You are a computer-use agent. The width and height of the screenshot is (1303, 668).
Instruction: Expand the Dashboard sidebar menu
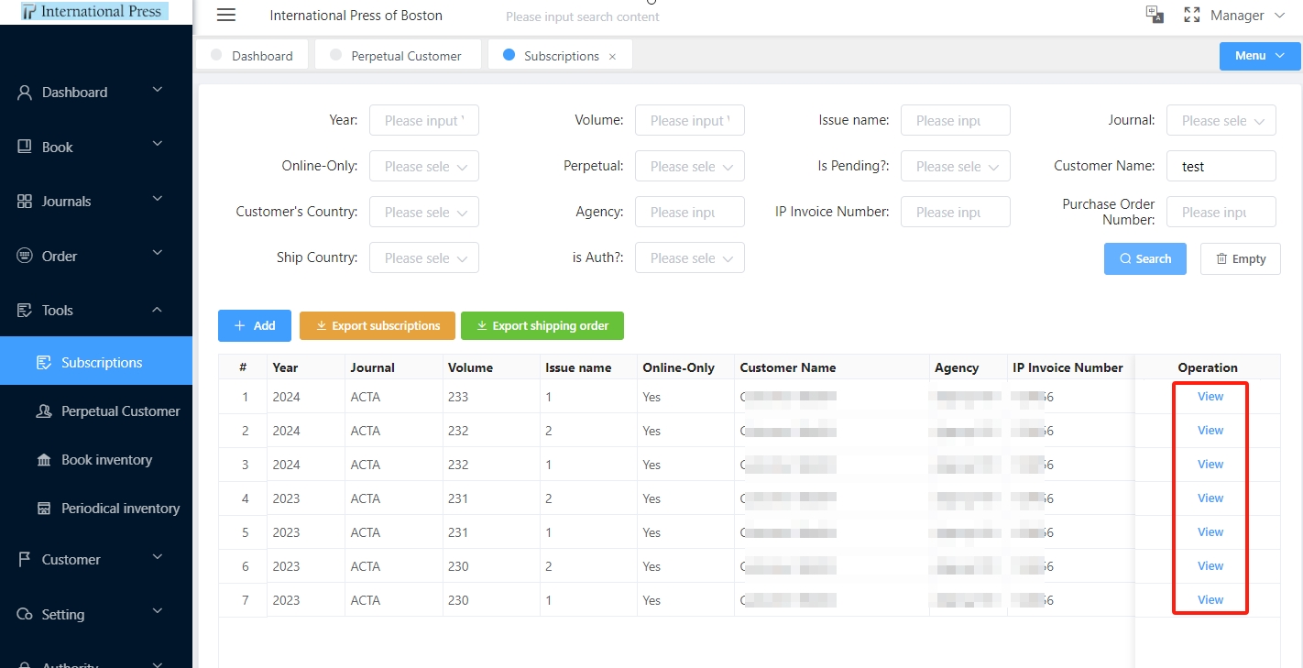click(158, 90)
